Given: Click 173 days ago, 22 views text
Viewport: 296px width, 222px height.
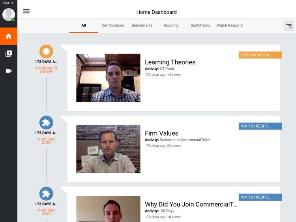Looking at the screenshot, I should 163,146.
